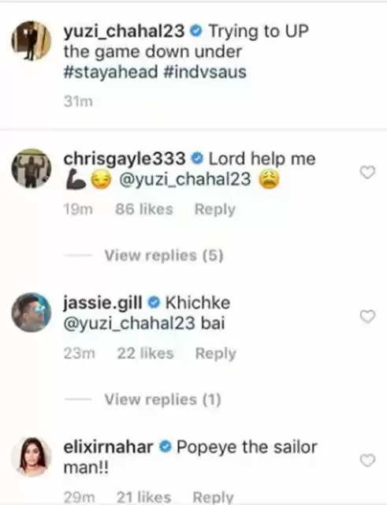Reply to jassie.gill's Khichke comment
The width and height of the screenshot is (387, 505).
pos(216,353)
